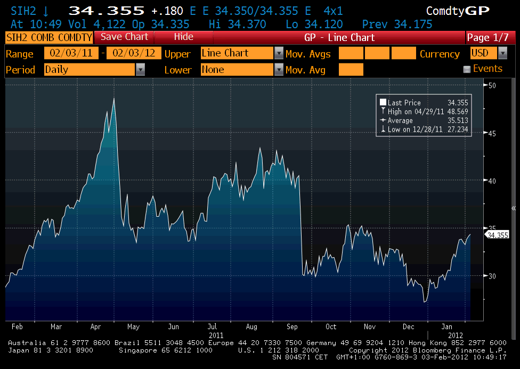This screenshot has height=369, width=520.
Task: Click the High on 04/29/11 legend marker
Action: point(383,111)
